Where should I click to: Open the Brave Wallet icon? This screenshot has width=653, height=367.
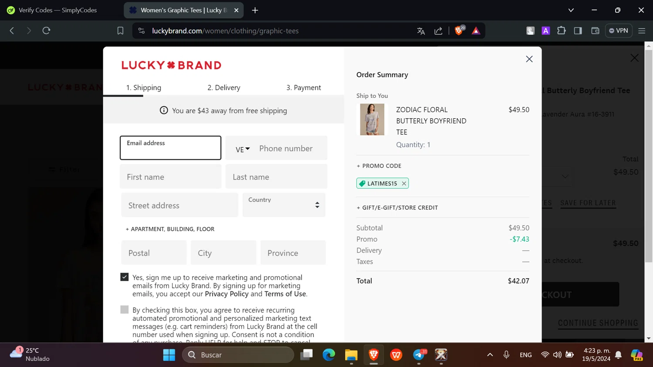[x=595, y=30]
